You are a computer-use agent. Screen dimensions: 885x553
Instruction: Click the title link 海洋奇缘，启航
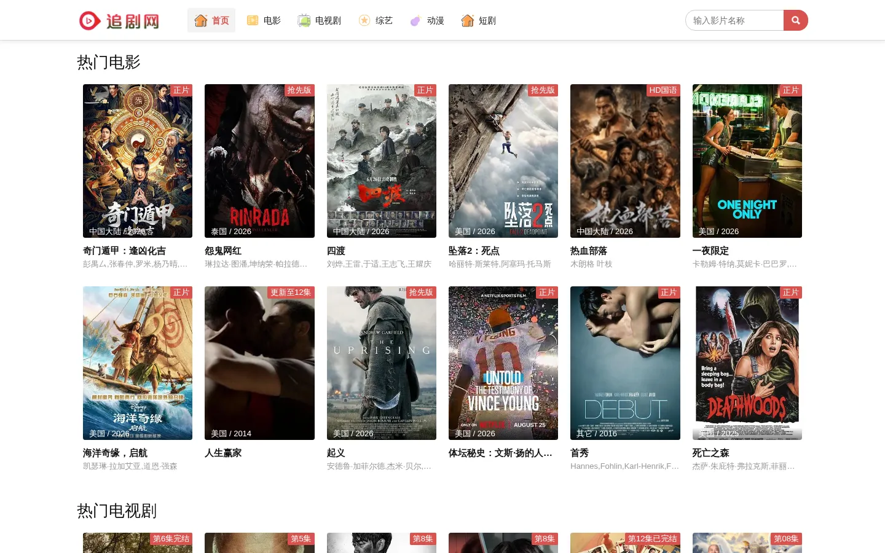pyautogui.click(x=115, y=453)
